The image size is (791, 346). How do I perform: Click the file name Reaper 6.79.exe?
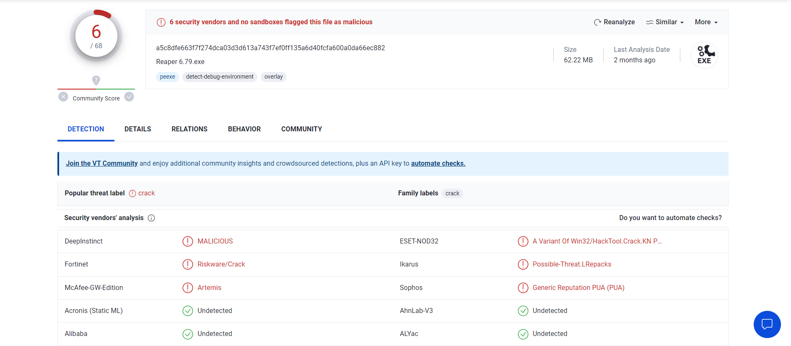pos(180,62)
